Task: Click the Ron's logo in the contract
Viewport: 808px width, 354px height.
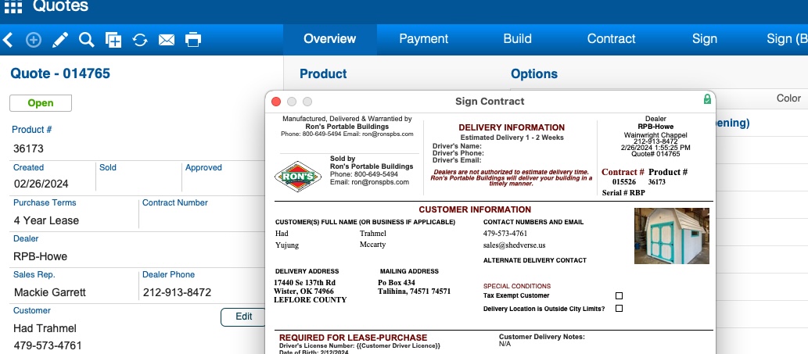Action: click(x=298, y=177)
